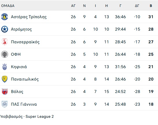The width and height of the screenshot is (158, 125).
Task: Click the Βόλος red-blue crest
Action: [5, 92]
